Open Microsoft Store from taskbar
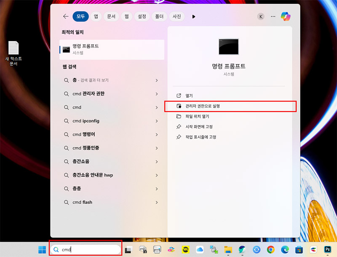337x257 pixels. coord(299,250)
